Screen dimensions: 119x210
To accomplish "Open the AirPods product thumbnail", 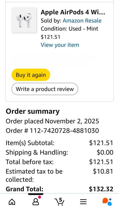I will pos(24,20).
